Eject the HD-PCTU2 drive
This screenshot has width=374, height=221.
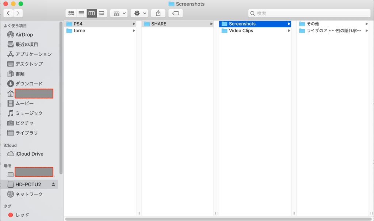[54, 184]
